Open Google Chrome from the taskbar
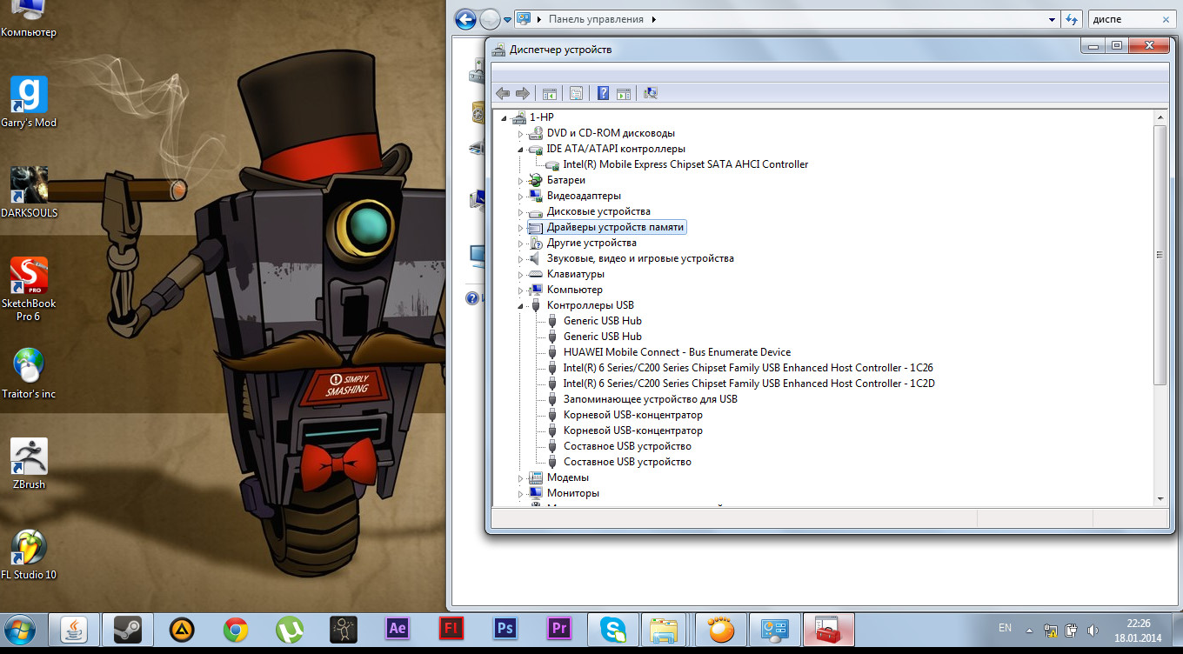 click(x=236, y=629)
